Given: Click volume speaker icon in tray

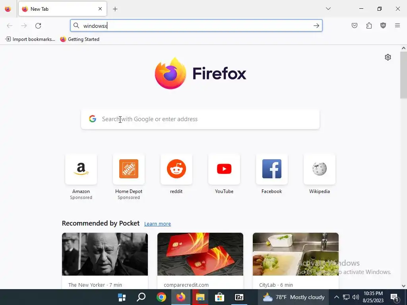Looking at the screenshot, I should click(x=356, y=297).
